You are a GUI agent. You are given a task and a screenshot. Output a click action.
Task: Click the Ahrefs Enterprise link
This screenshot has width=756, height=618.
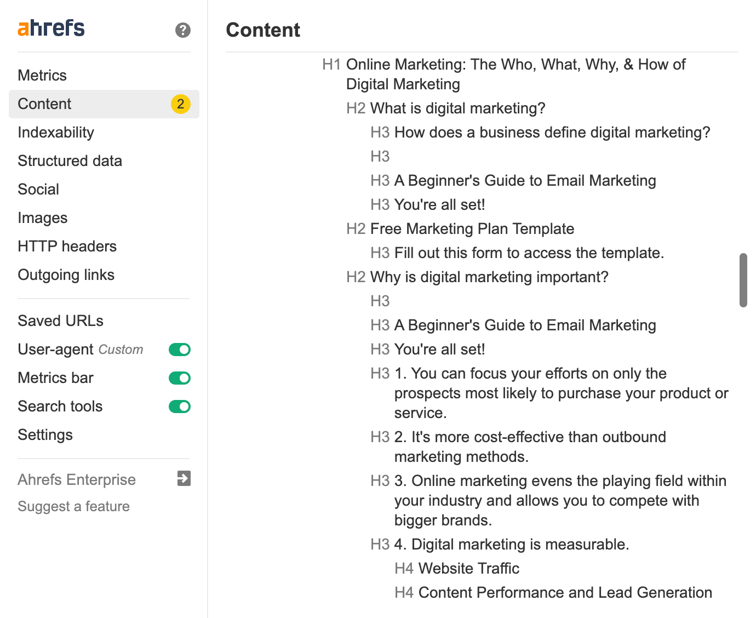click(77, 479)
